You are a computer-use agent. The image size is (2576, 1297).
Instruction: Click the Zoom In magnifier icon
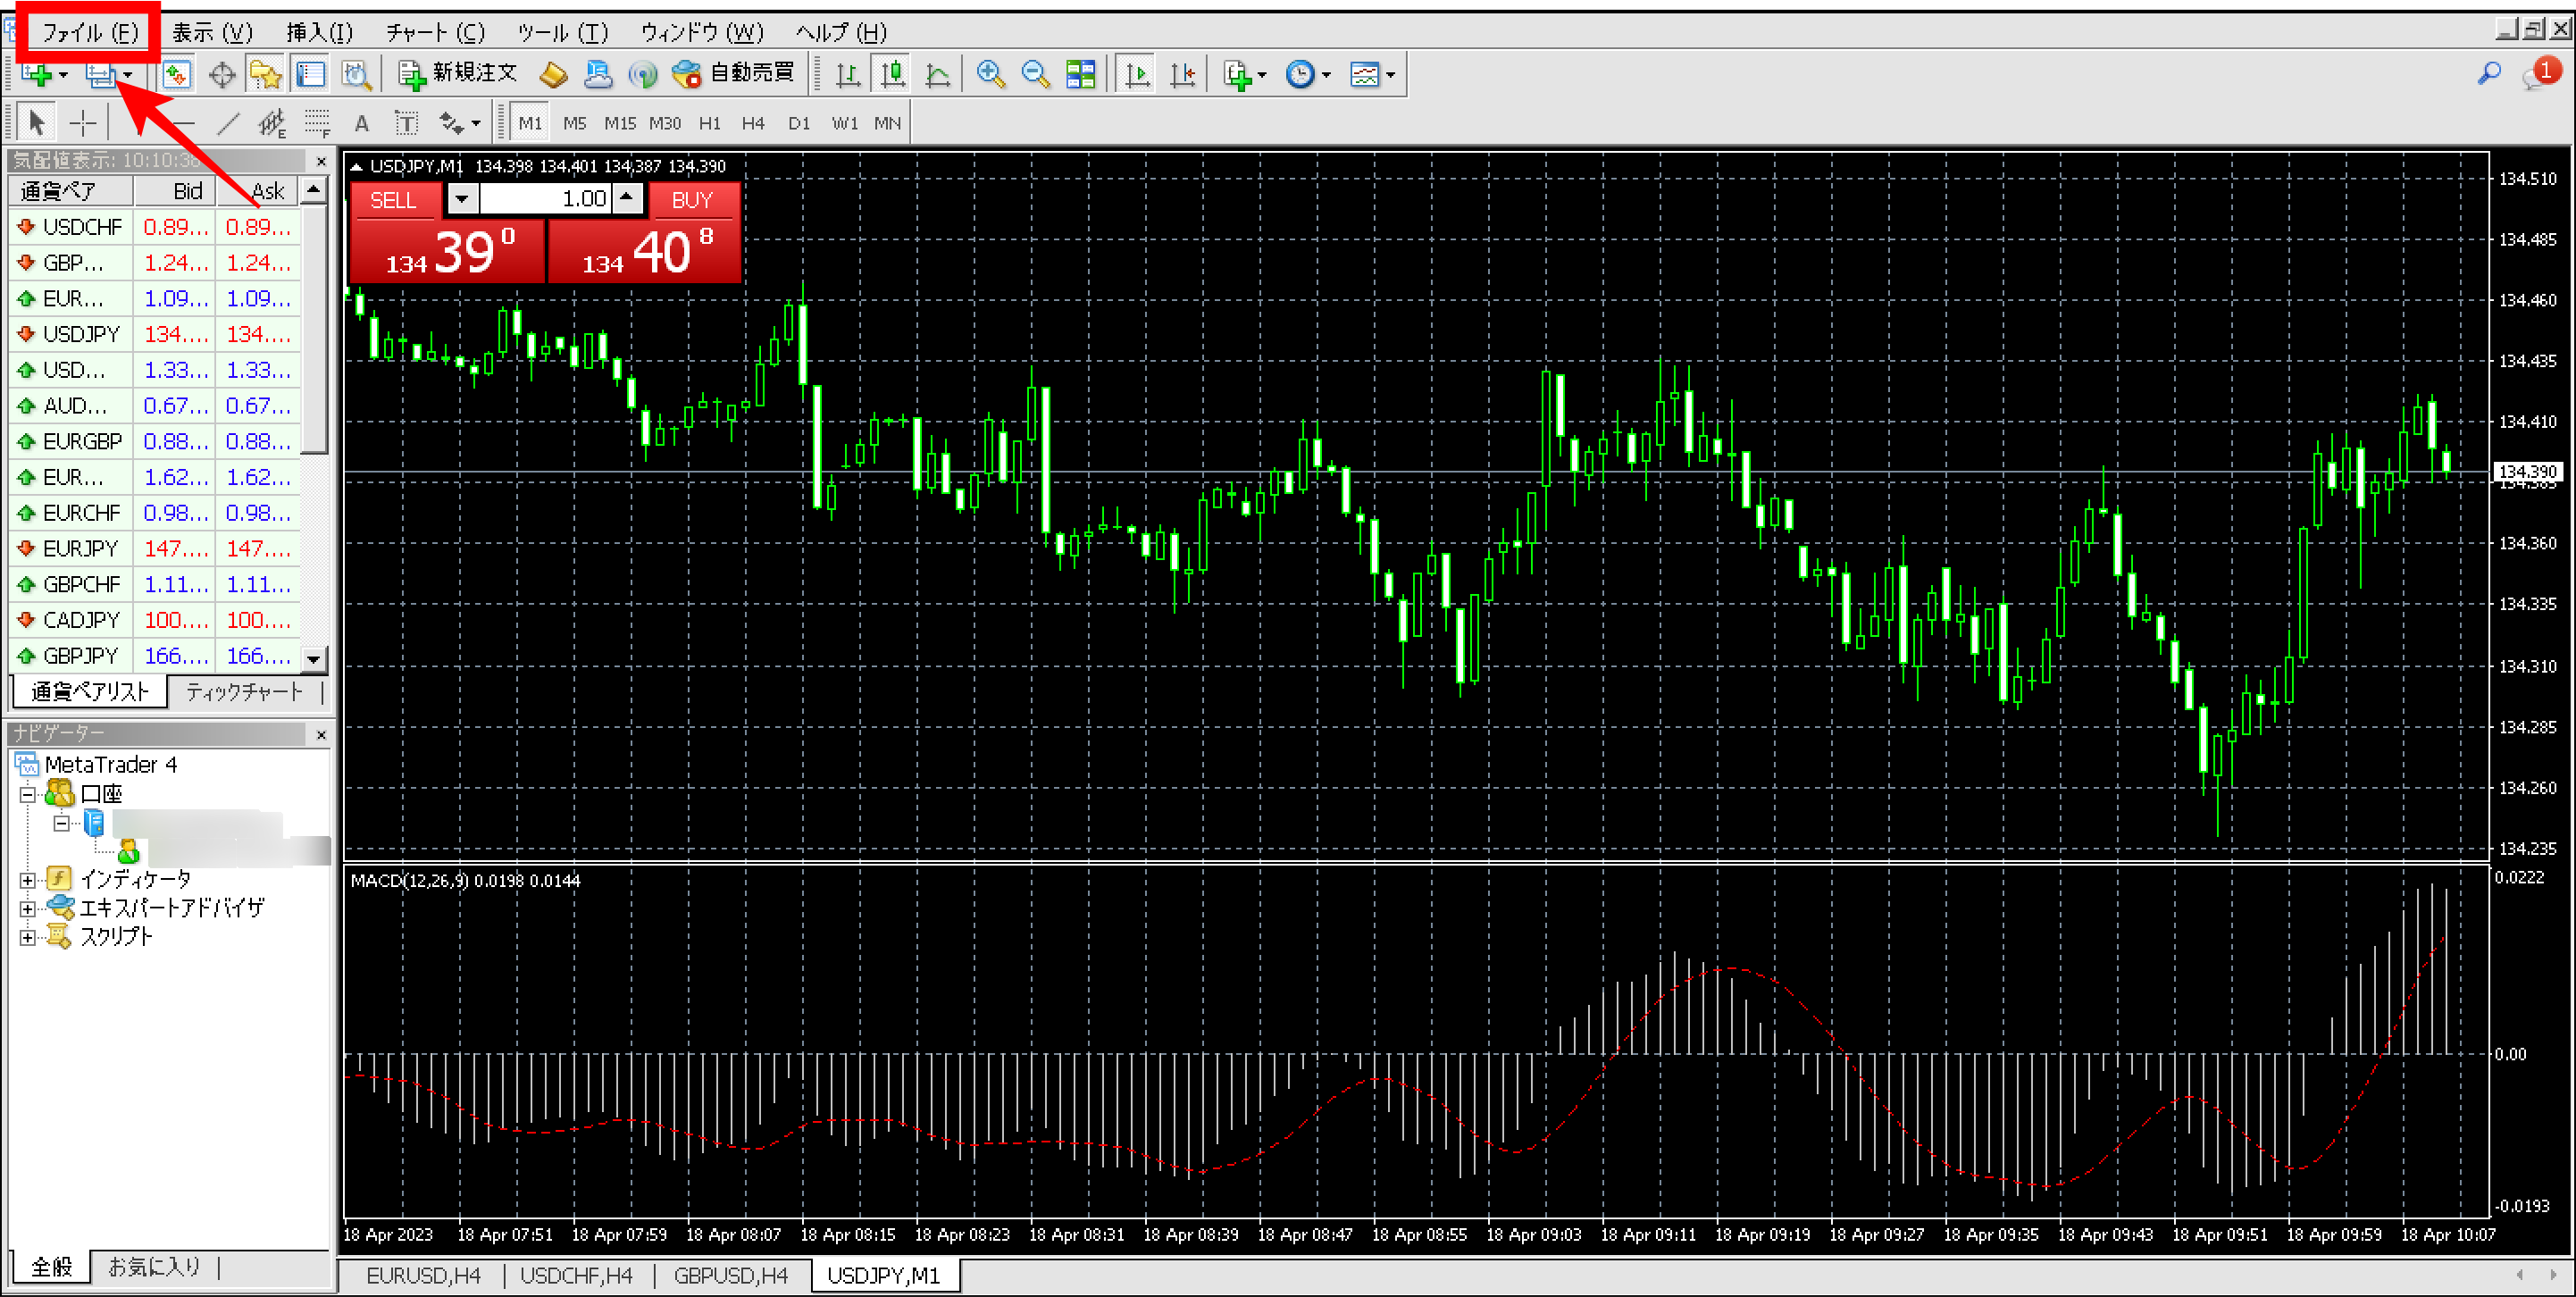(x=990, y=74)
